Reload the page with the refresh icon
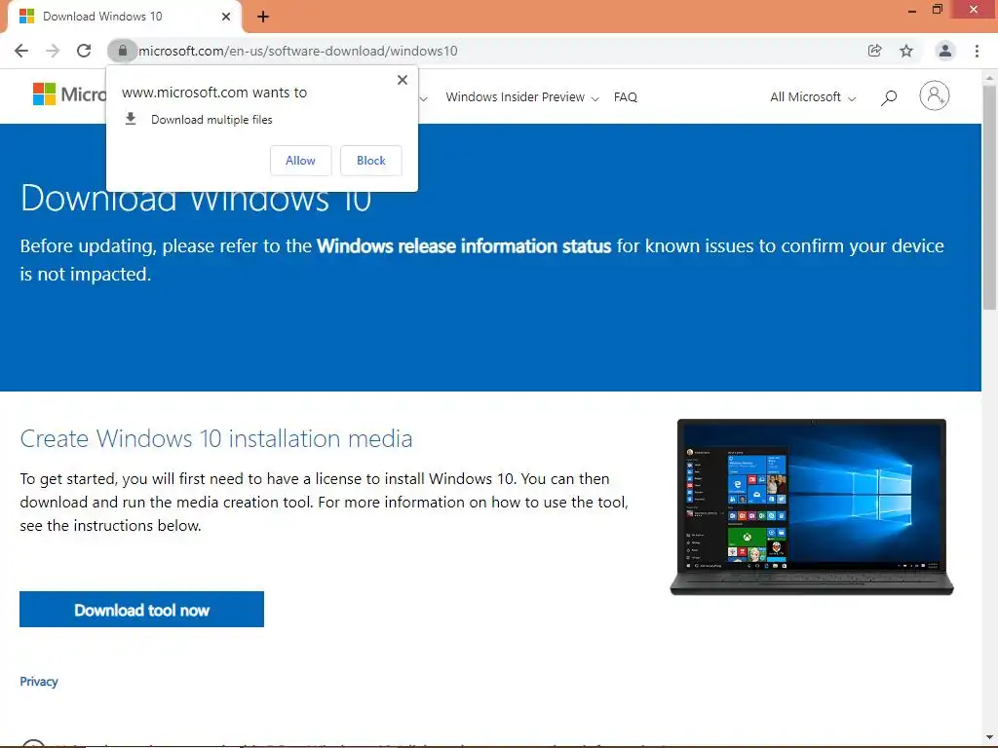This screenshot has height=748, width=998. click(x=84, y=51)
